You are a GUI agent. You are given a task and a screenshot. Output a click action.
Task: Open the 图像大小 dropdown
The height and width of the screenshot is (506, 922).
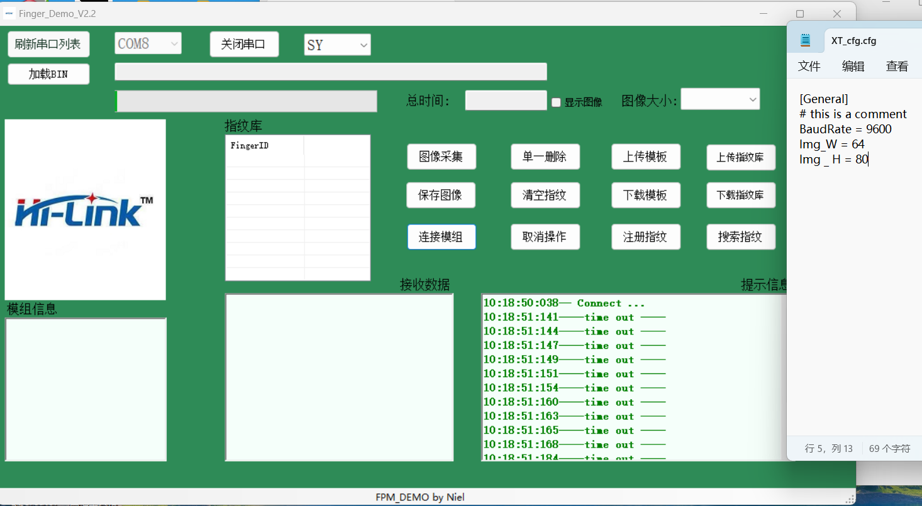(x=720, y=99)
